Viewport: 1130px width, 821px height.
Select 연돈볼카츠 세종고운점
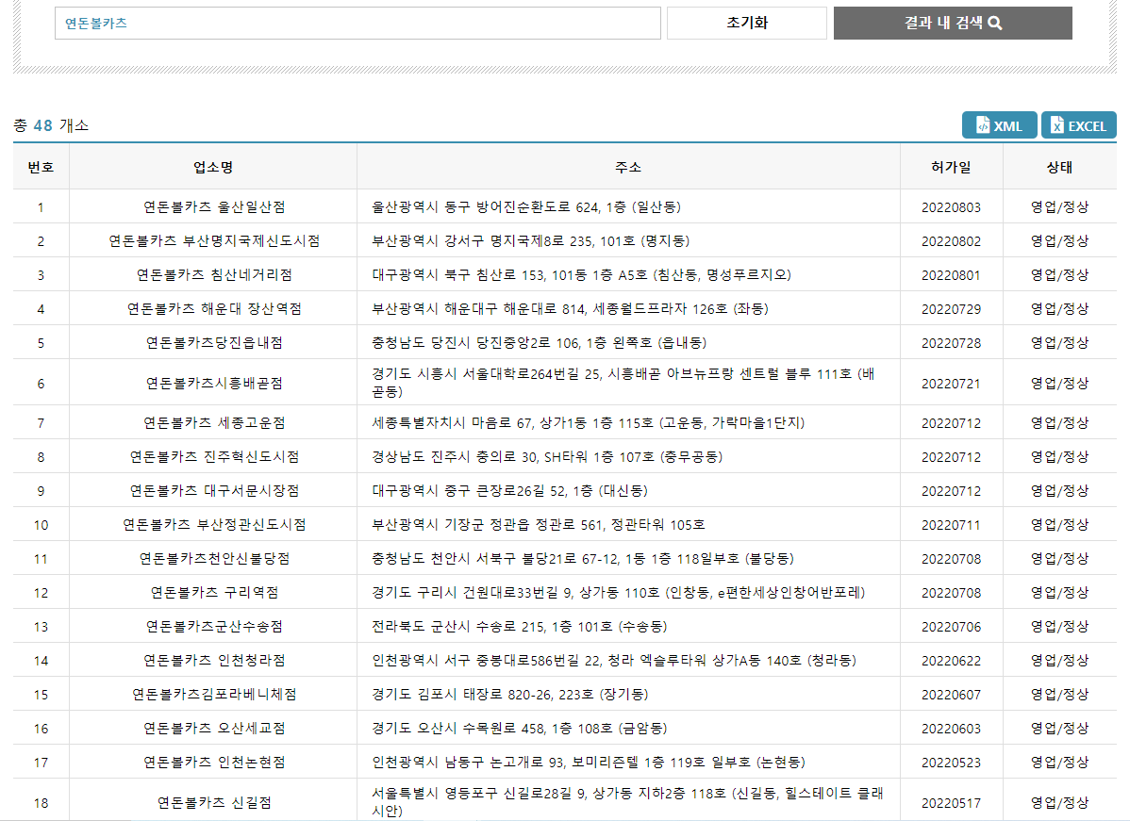[214, 422]
